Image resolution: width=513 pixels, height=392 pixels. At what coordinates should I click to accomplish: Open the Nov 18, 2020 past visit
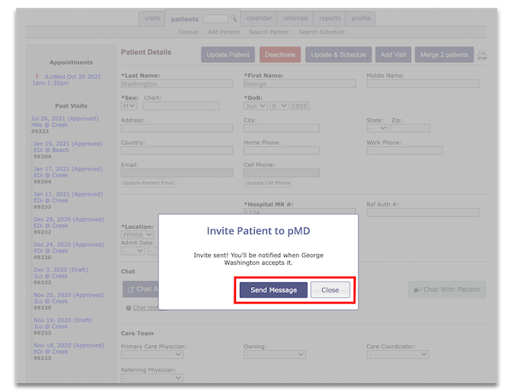(x=69, y=348)
